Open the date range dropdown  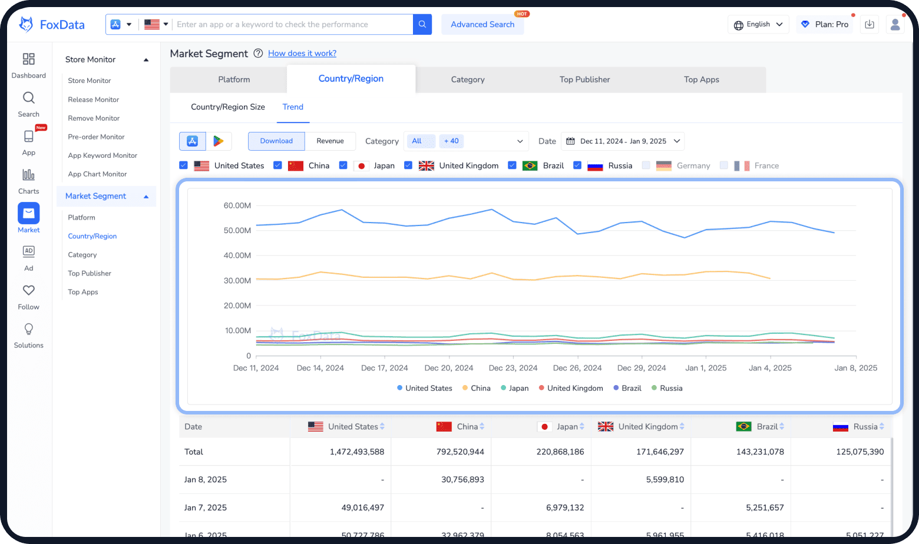[623, 141]
